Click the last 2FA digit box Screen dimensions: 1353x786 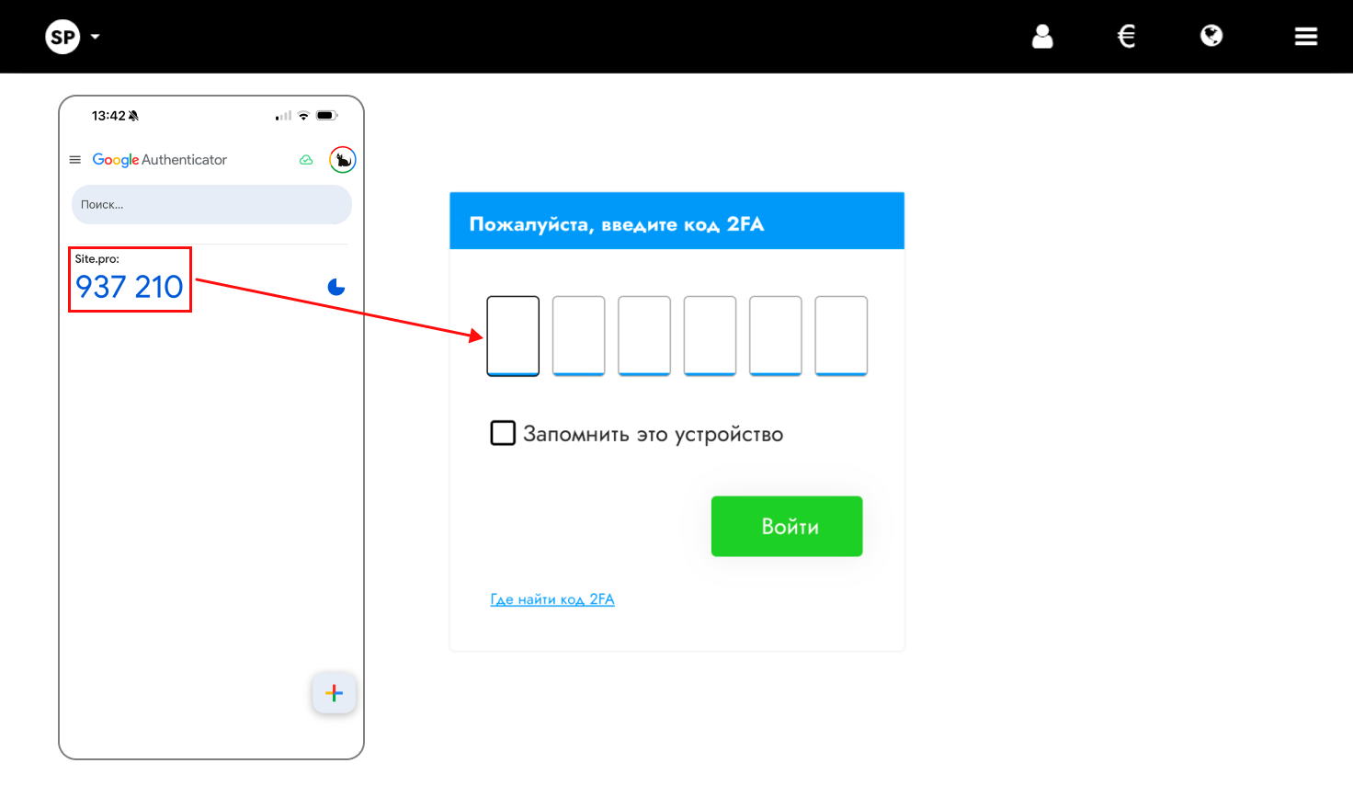[841, 336]
